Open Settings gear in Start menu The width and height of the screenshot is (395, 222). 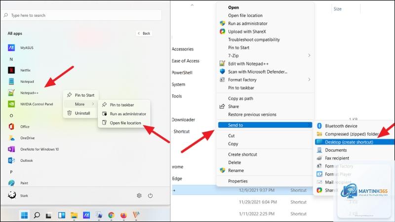[139, 195]
